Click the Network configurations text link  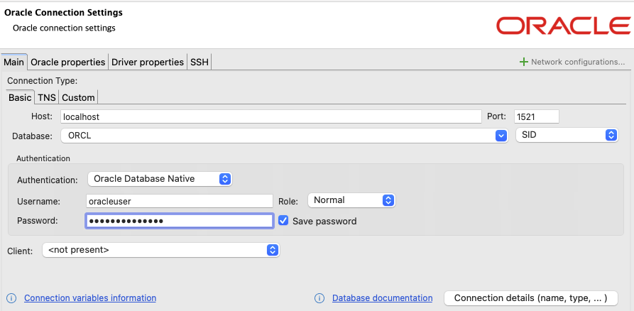[578, 62]
